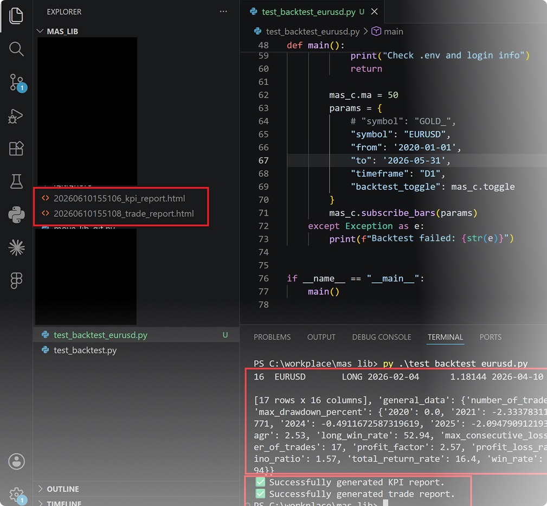547x506 pixels.
Task: Select the test_backtest_eurusd.py editor tab
Action: pos(307,12)
